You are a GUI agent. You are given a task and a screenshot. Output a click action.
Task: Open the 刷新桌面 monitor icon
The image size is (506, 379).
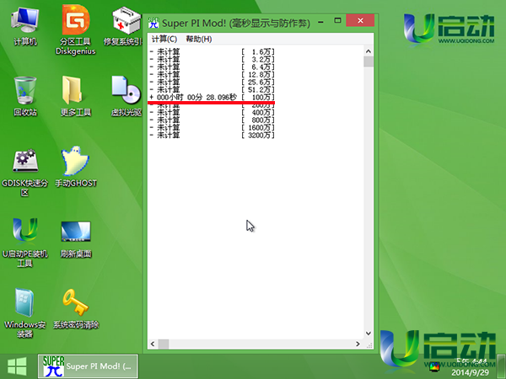pos(76,239)
